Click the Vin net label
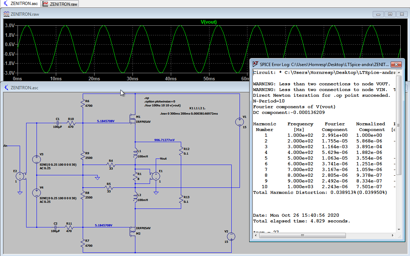410x256 pixels. click(5, 146)
